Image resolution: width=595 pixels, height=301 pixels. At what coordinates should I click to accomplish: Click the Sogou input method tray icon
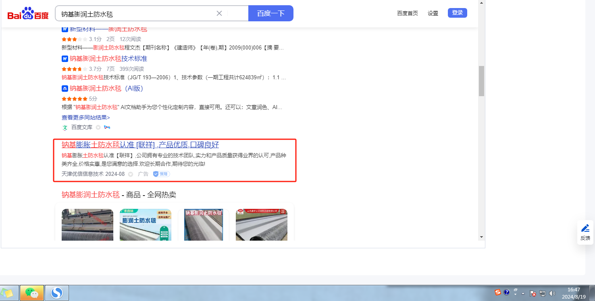[498, 292]
